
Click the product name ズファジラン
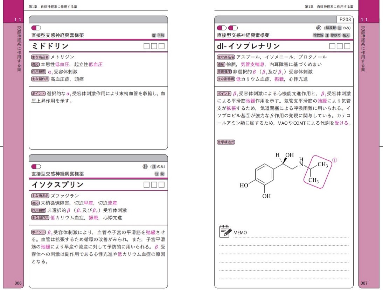click(x=65, y=196)
